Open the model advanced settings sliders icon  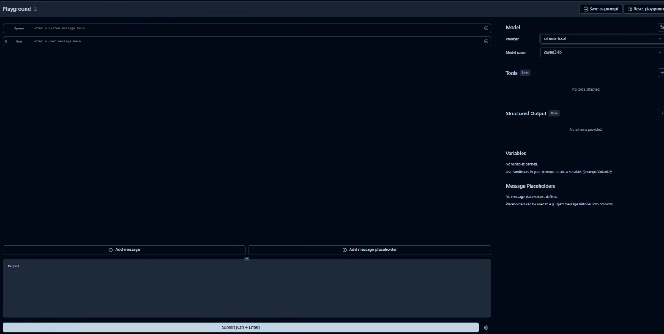(x=662, y=27)
